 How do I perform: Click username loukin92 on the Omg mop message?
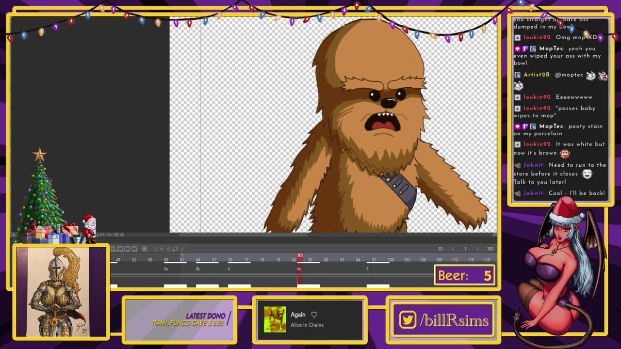pyautogui.click(x=537, y=38)
